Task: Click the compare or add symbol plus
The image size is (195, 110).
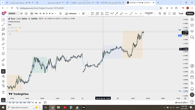Action: (26, 14)
